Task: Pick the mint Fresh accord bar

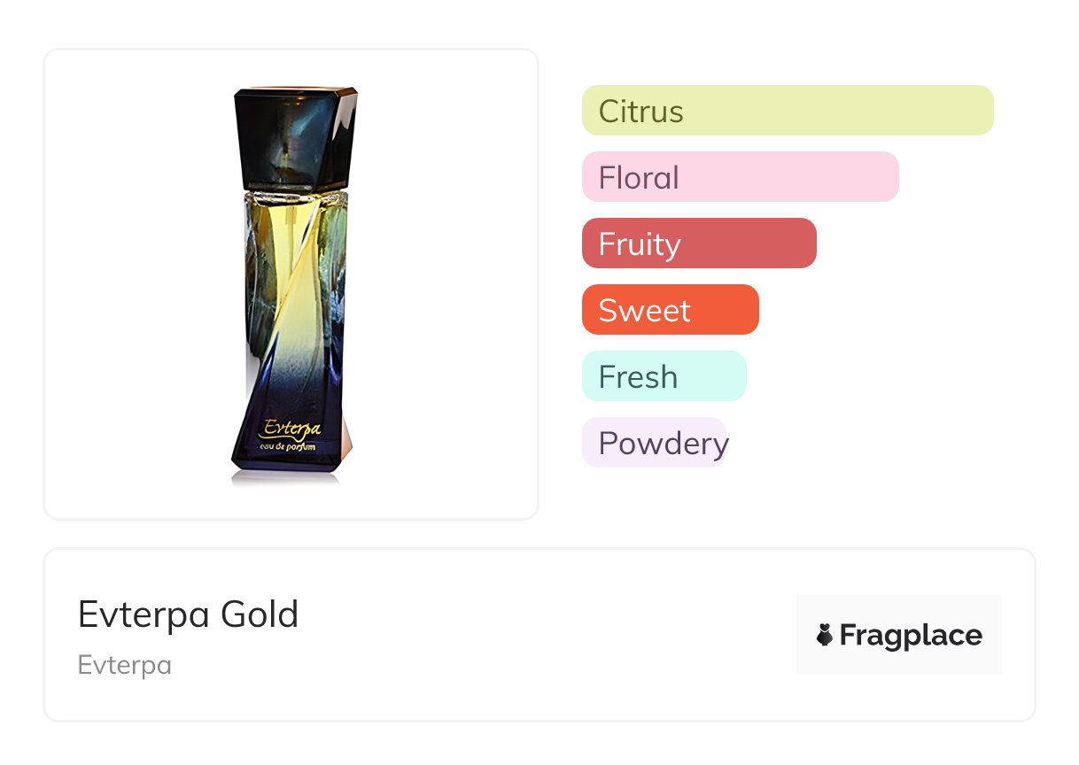Action: coord(664,376)
